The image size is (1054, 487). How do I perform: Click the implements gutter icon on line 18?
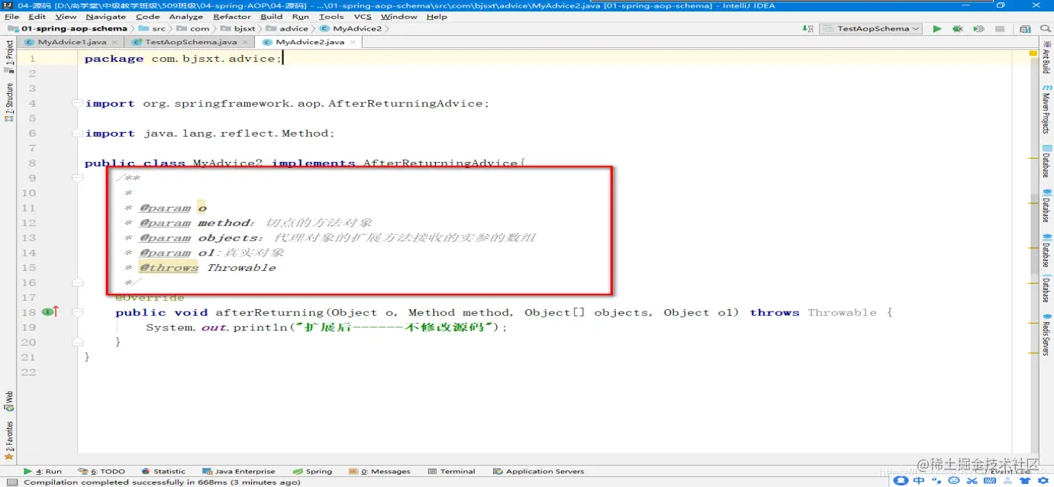coord(50,312)
